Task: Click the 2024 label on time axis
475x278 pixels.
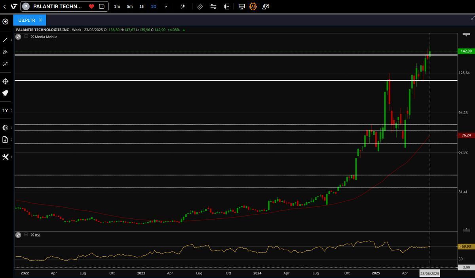Action: [257, 273]
